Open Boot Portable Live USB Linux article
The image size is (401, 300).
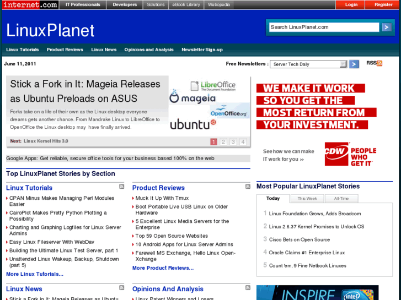point(181,210)
